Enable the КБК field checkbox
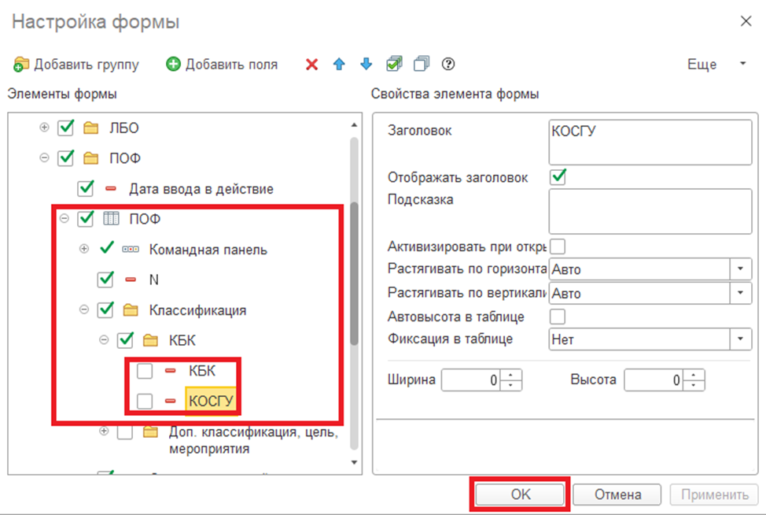766x515 pixels. click(145, 371)
